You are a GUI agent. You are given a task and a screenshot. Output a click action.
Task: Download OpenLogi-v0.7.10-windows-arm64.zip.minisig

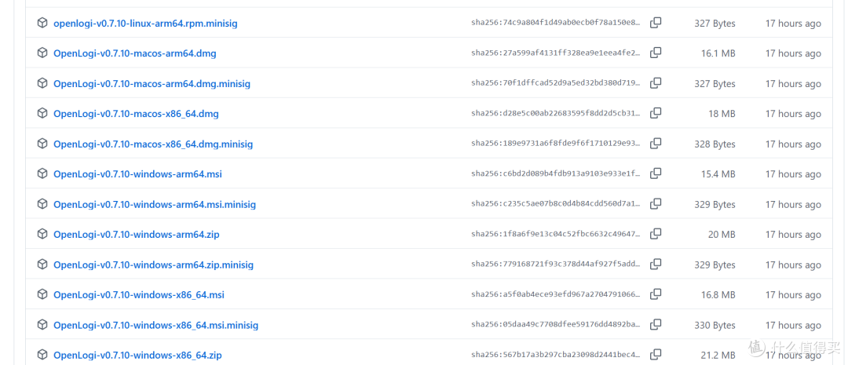pyautogui.click(x=153, y=265)
